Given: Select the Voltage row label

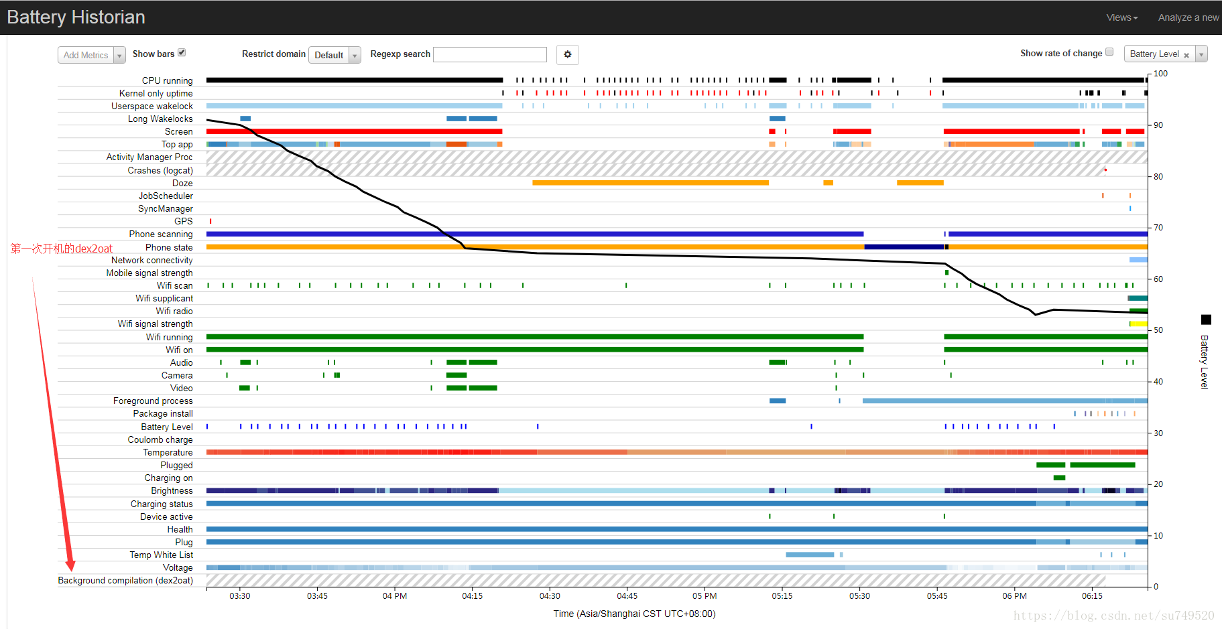Looking at the screenshot, I should [178, 567].
